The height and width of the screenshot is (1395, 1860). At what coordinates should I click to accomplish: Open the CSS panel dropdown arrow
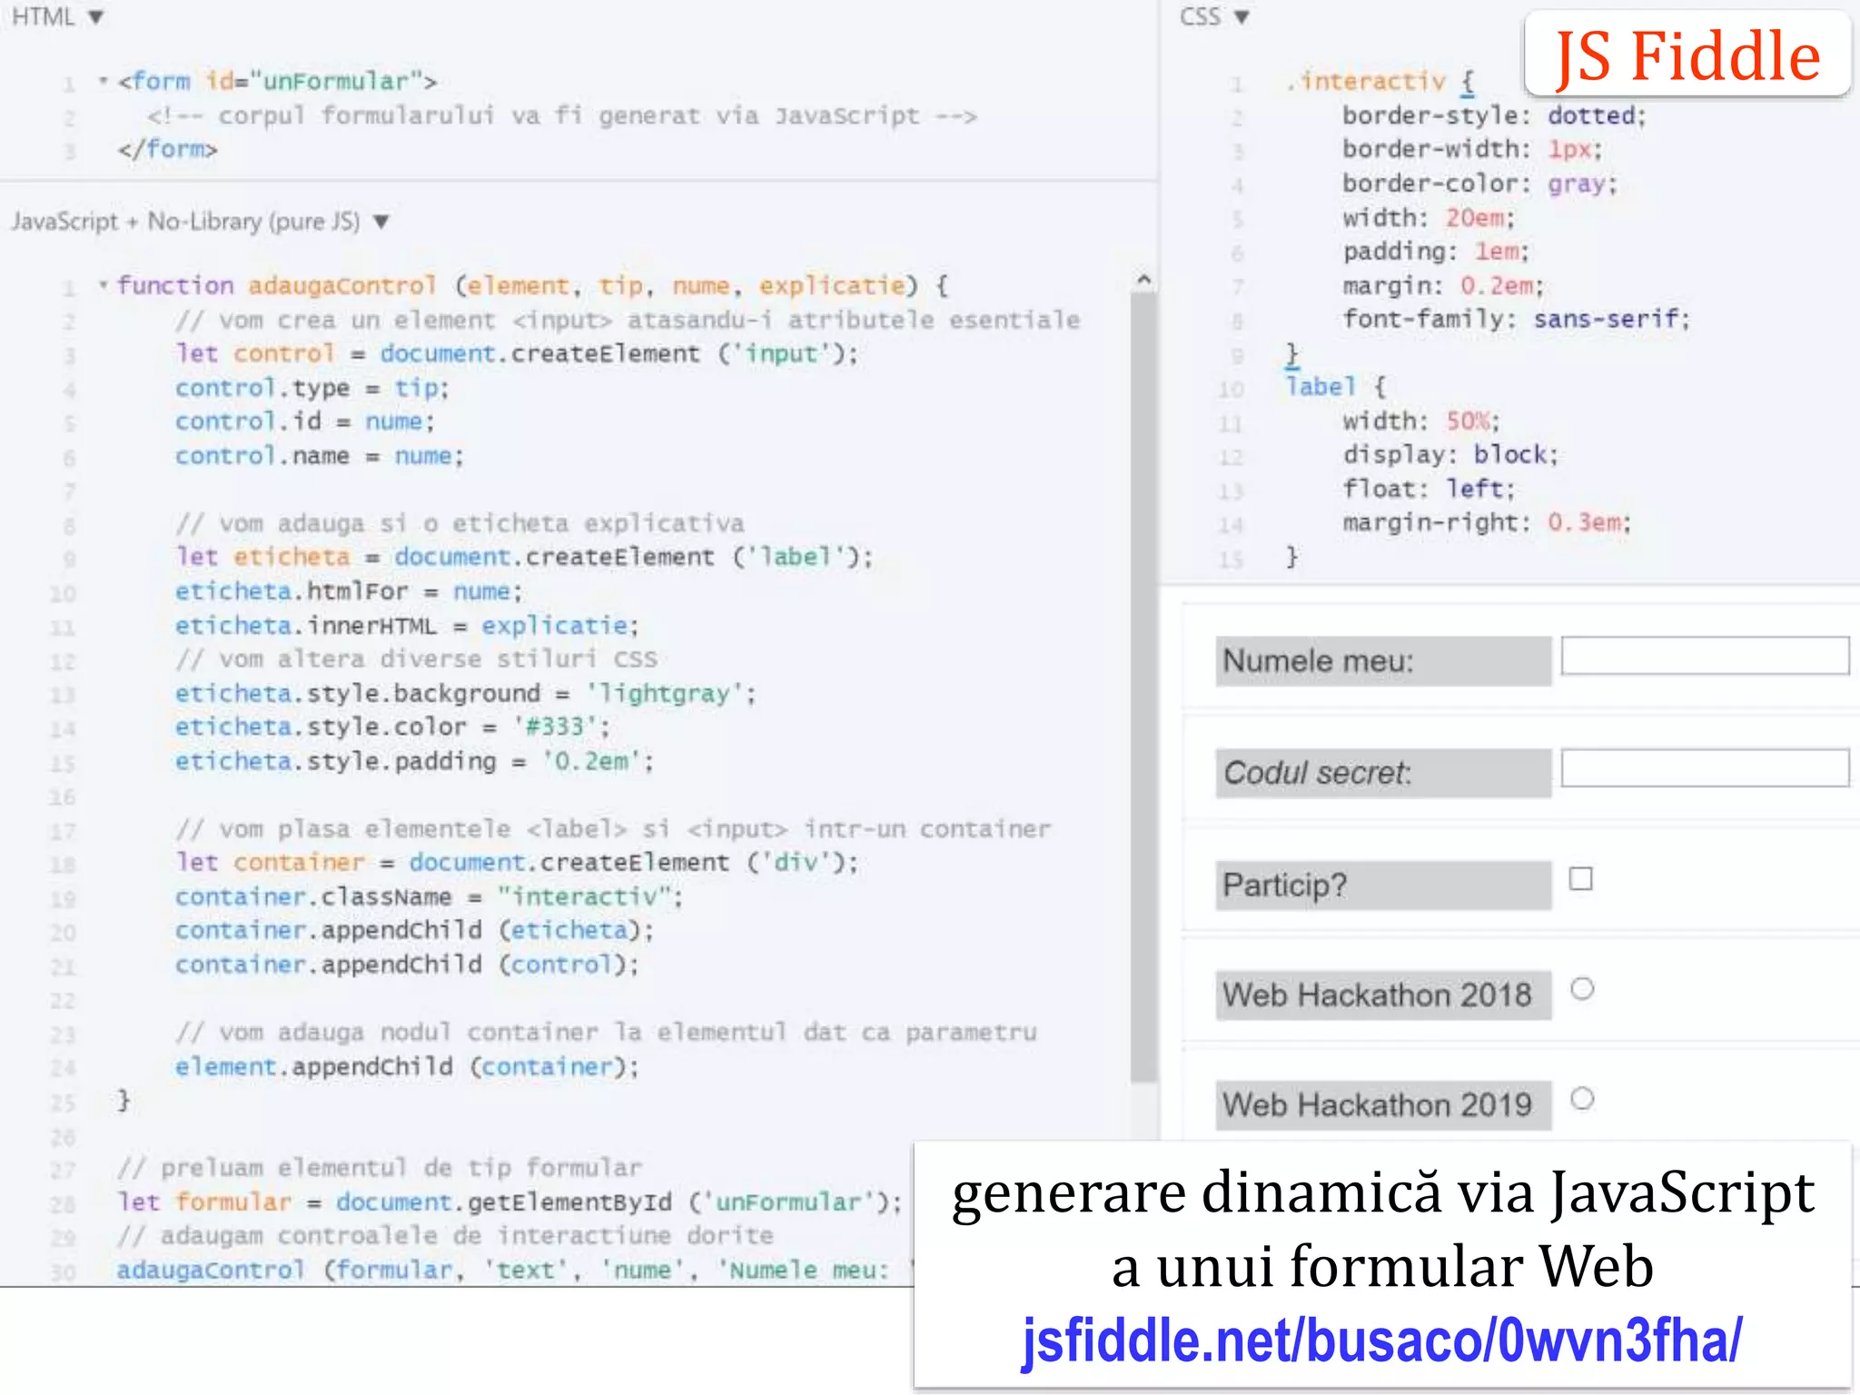pyautogui.click(x=1242, y=17)
